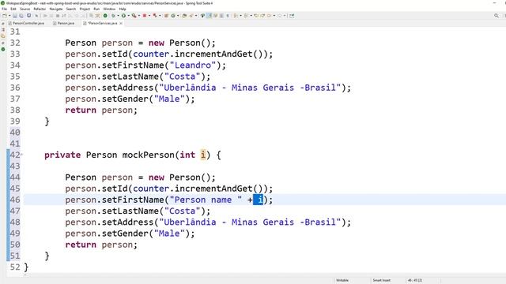Click the Toggle Mark Occurrences toolbar icon
506x284 pixels.
pos(209,16)
